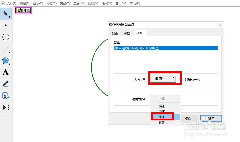Open the Custom tools menu icon
The width and height of the screenshot is (240, 142).
(6, 107)
